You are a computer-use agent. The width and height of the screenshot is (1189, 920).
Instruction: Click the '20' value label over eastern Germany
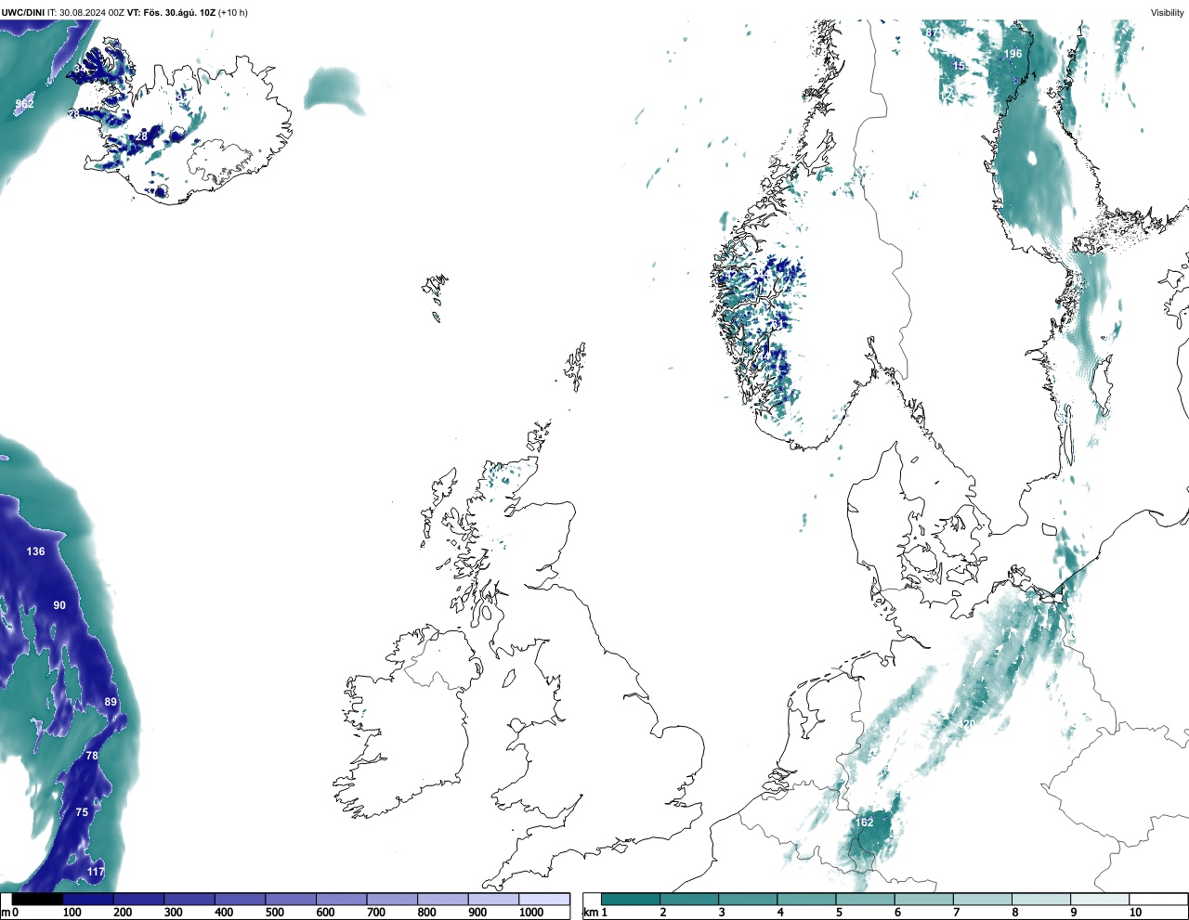[967, 725]
